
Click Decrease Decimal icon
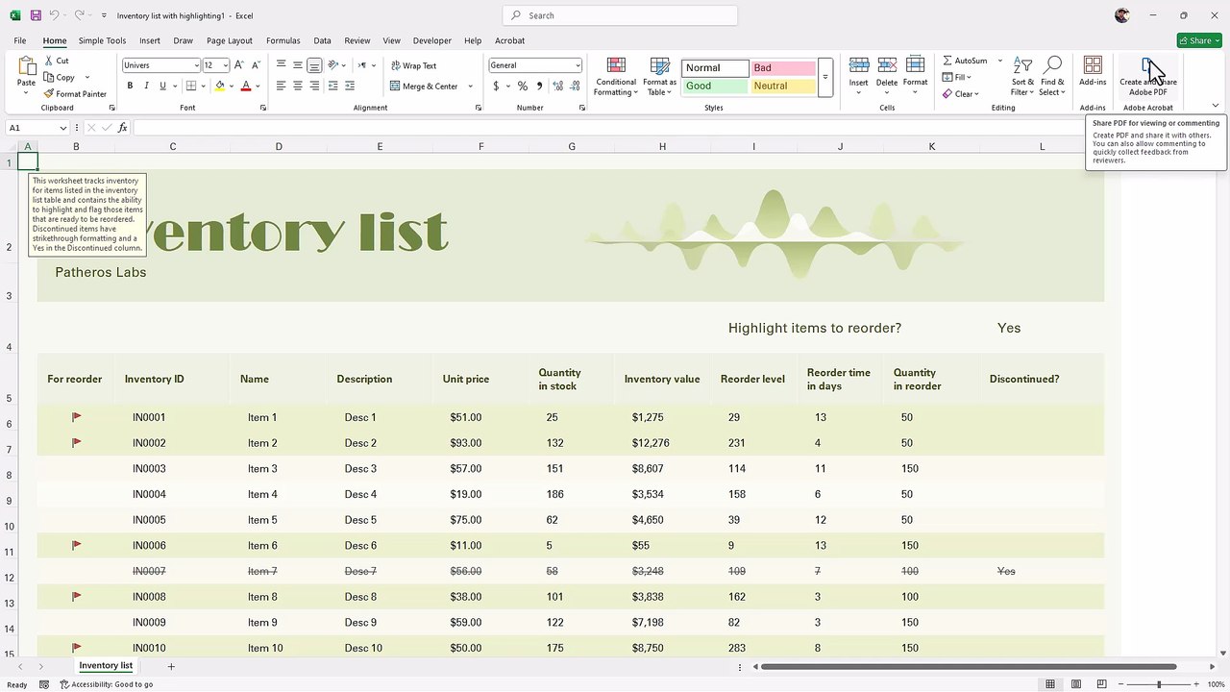(x=574, y=86)
